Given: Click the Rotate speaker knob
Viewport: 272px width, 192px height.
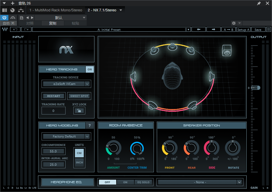Looking at the screenshot, I should (x=233, y=148).
